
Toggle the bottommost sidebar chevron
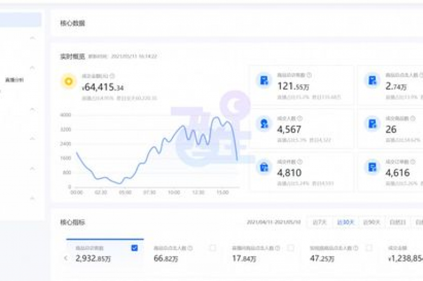click(x=32, y=198)
